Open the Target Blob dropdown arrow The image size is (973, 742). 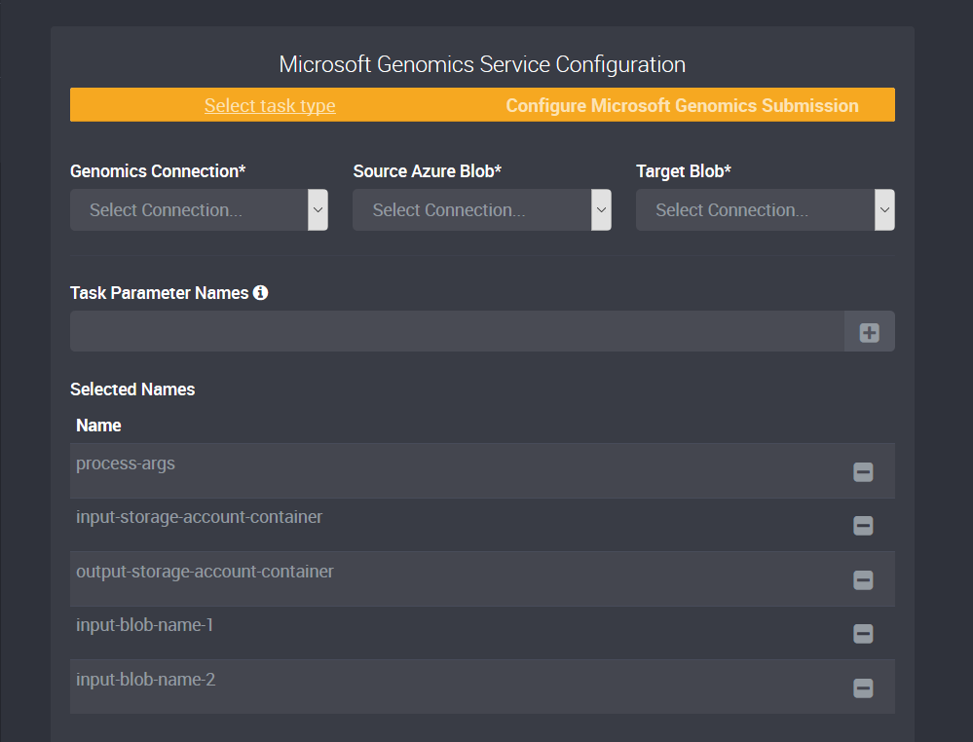(x=885, y=209)
